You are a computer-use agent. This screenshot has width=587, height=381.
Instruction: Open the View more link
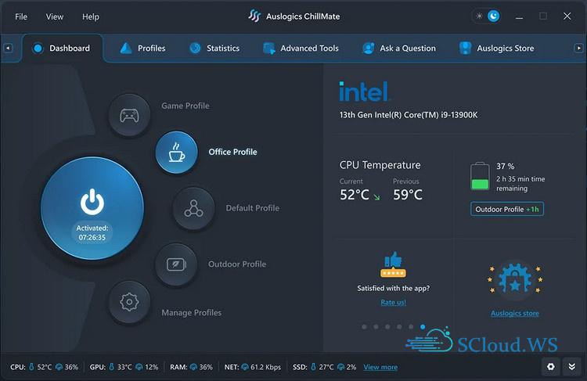coord(380,367)
